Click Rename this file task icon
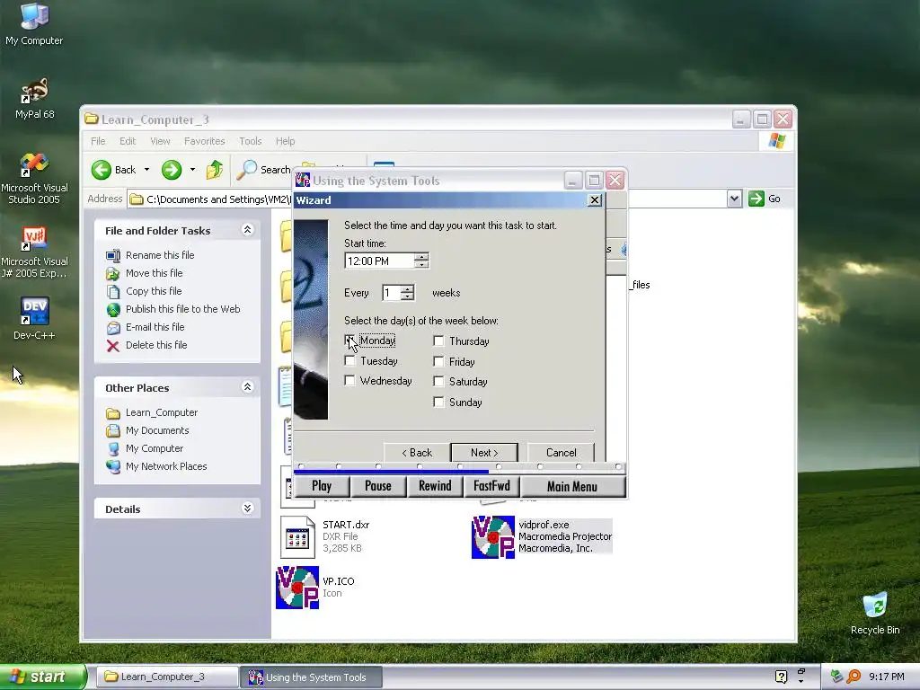The image size is (920, 690). click(x=112, y=255)
